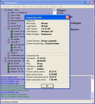This screenshot has height=104, width=95.
Task: Minimize the TeamSpeak 2 window
Action: [x=84, y=3]
